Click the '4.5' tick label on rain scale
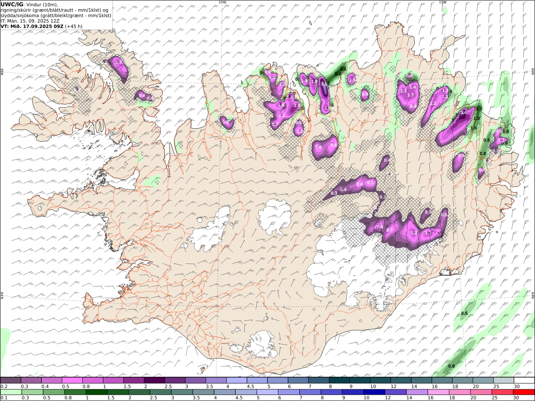 pos(239,398)
